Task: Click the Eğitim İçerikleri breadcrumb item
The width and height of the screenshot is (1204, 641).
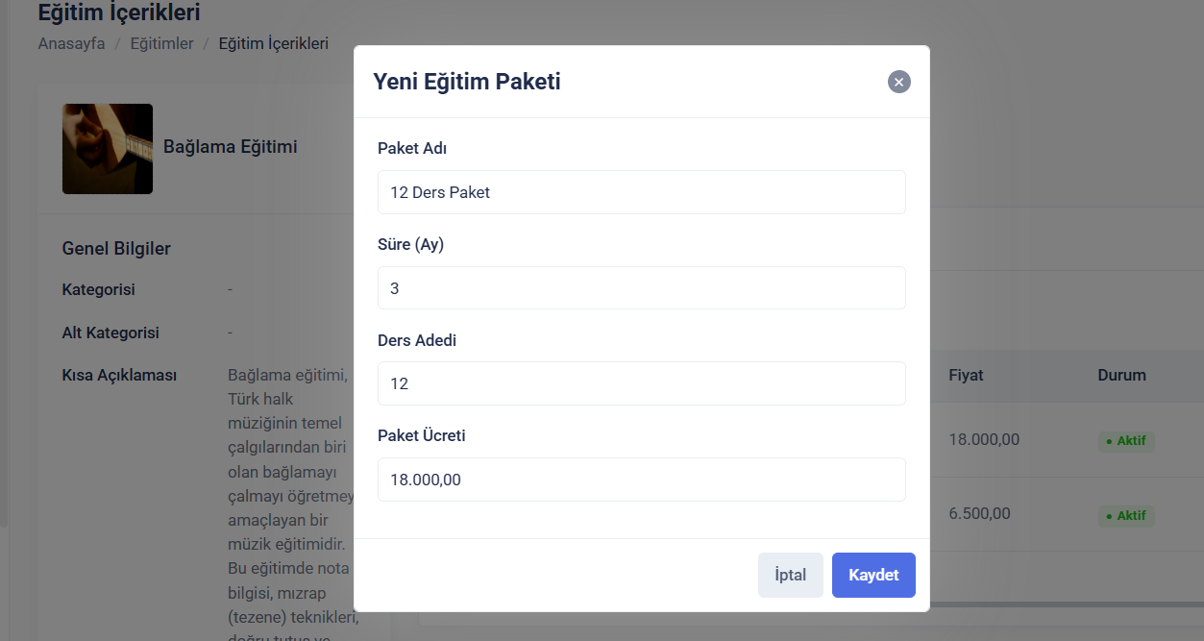Action: pyautogui.click(x=273, y=43)
